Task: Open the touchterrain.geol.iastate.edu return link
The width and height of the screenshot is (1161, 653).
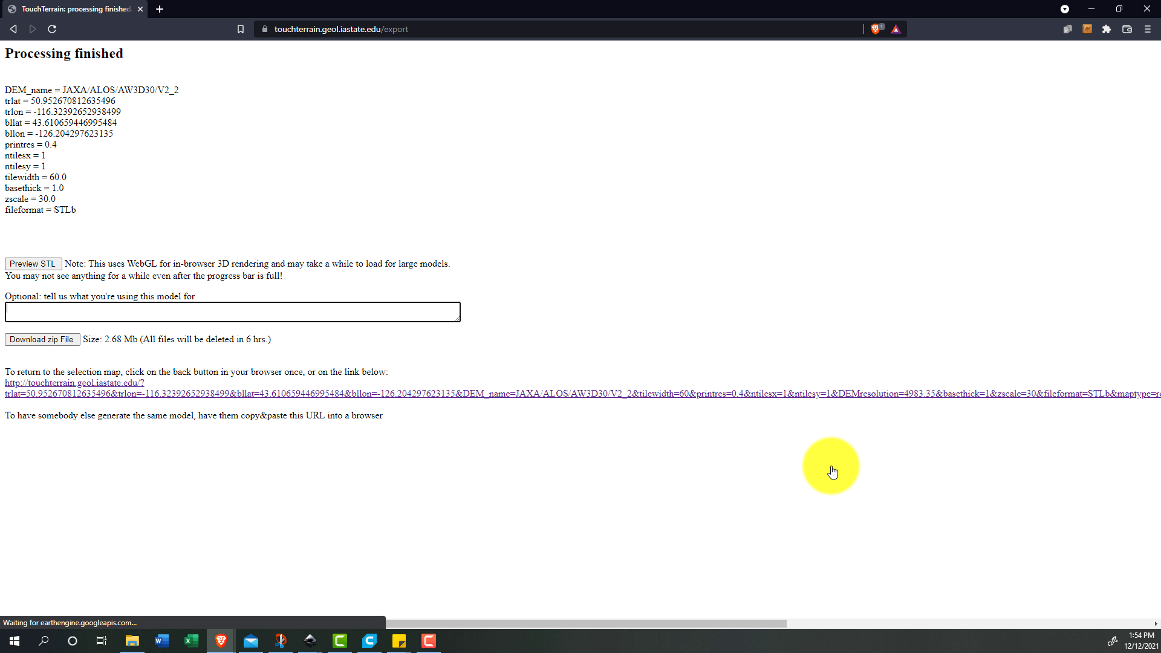Action: (74, 383)
